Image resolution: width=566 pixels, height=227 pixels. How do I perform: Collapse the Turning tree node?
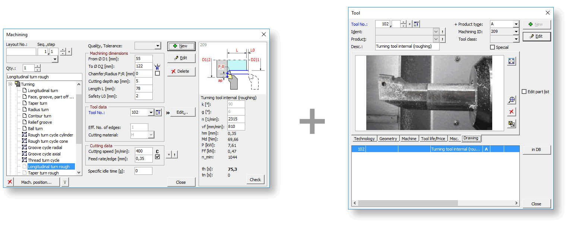pyautogui.click(x=10, y=84)
